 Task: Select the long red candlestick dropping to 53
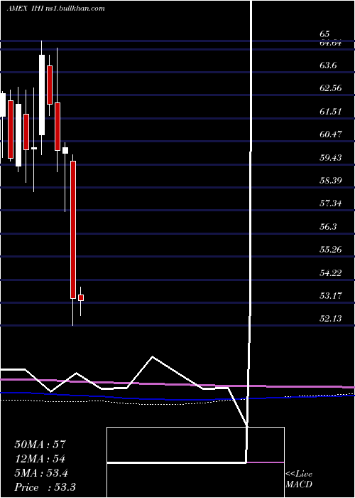click(73, 230)
